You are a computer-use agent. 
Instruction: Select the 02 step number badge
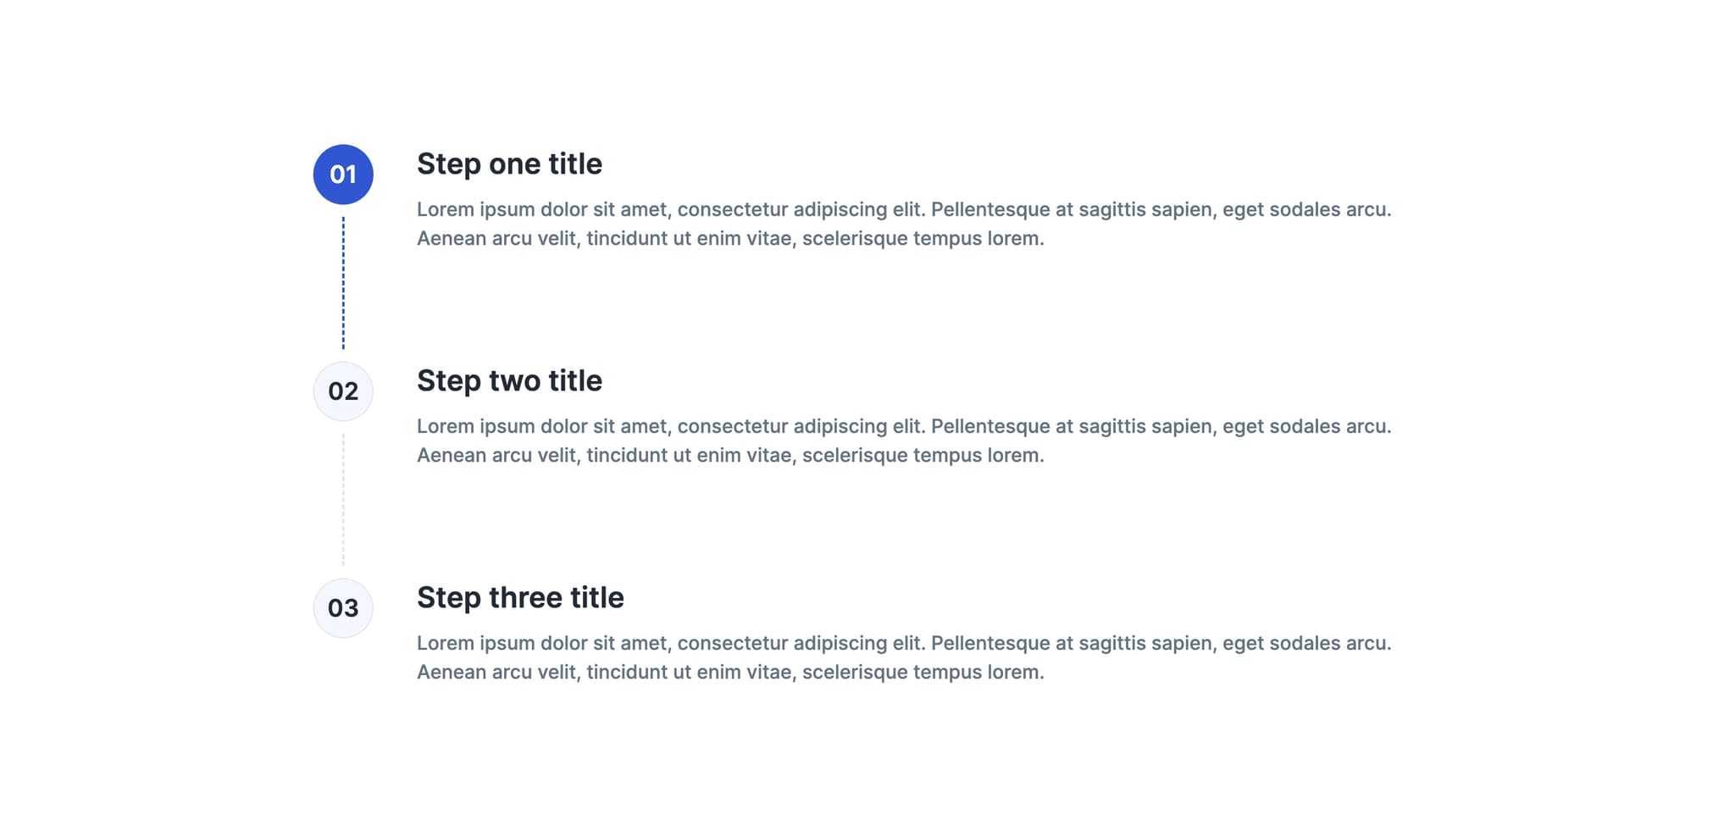(343, 391)
